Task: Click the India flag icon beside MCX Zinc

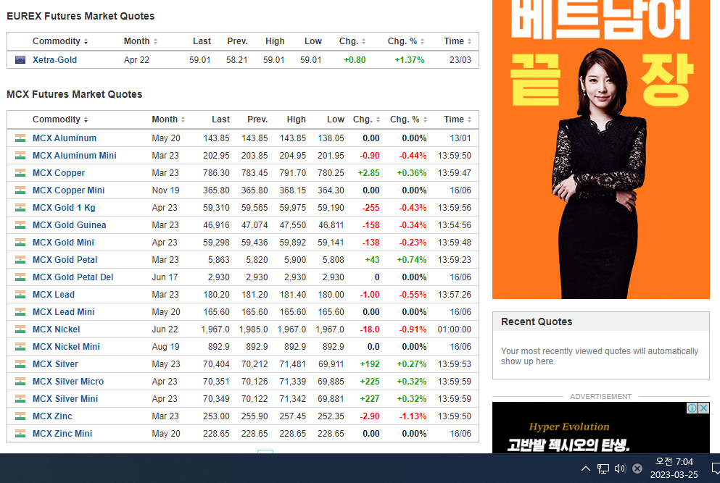Action: [20, 416]
